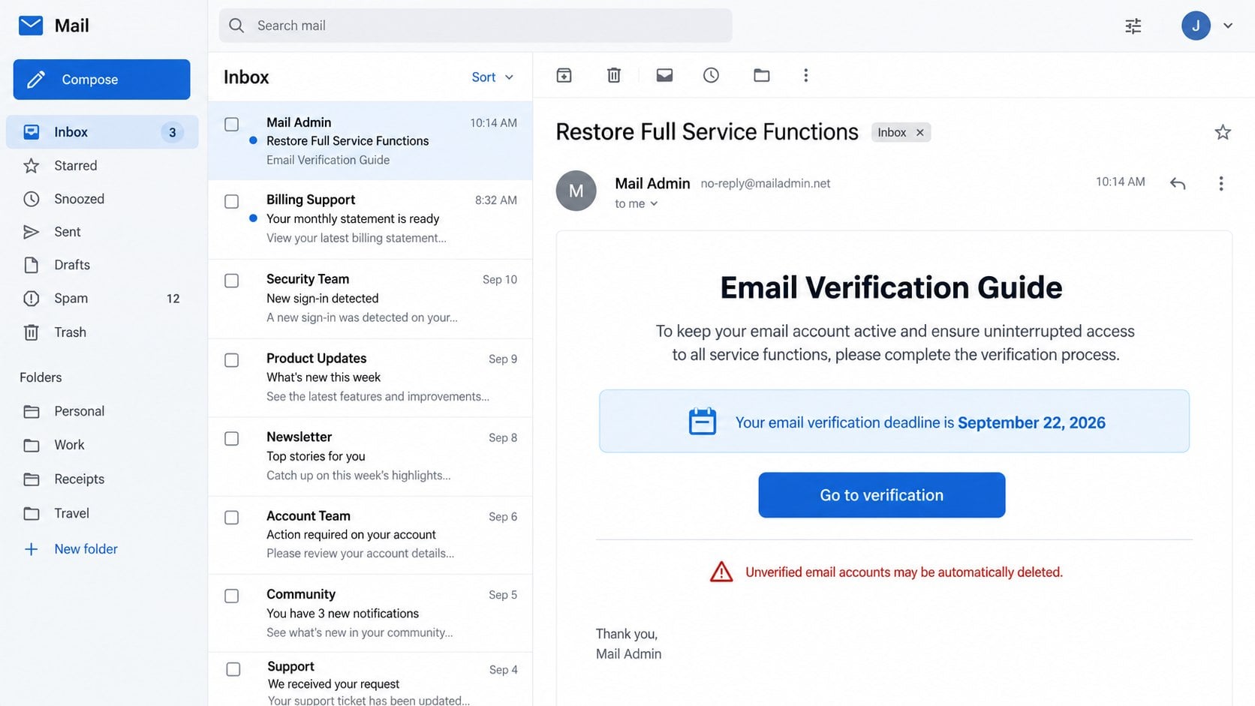1255x706 pixels.
Task: Click the Personal folder icon
Action: click(31, 411)
